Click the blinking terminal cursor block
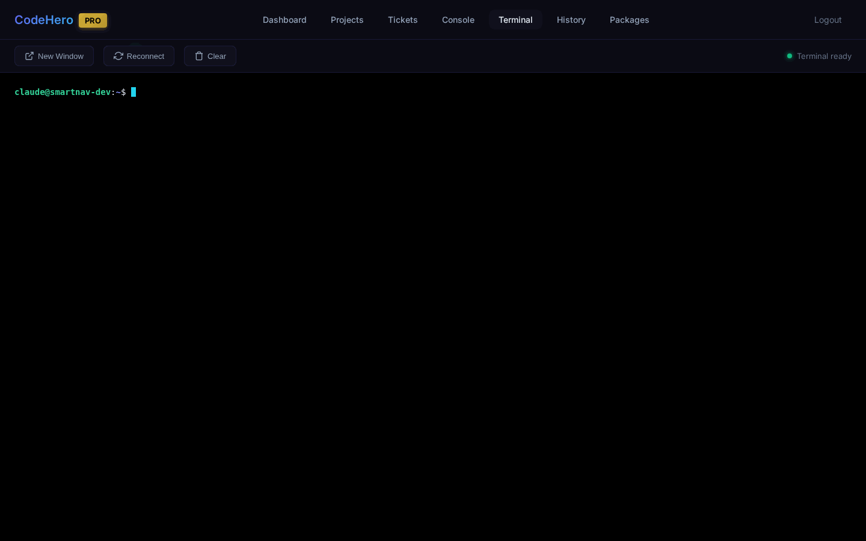Viewport: 866px width, 541px height. [133, 92]
